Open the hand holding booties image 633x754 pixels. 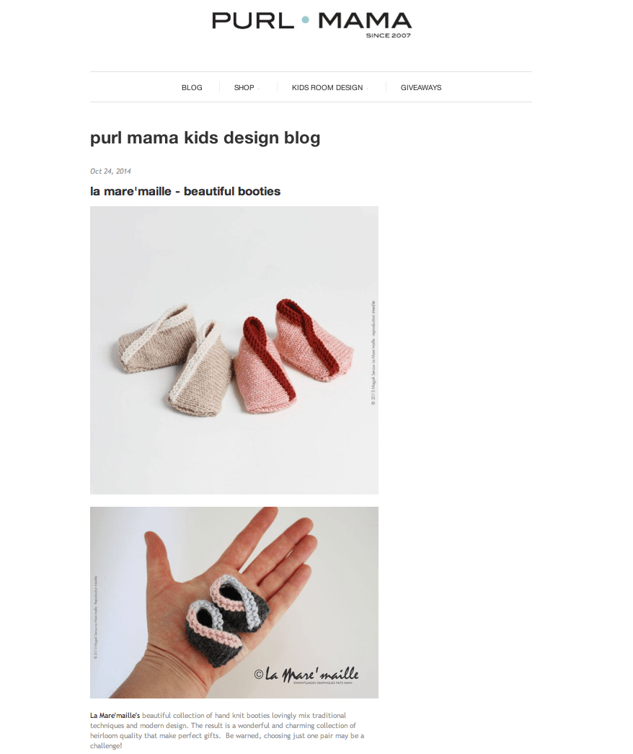(x=234, y=603)
